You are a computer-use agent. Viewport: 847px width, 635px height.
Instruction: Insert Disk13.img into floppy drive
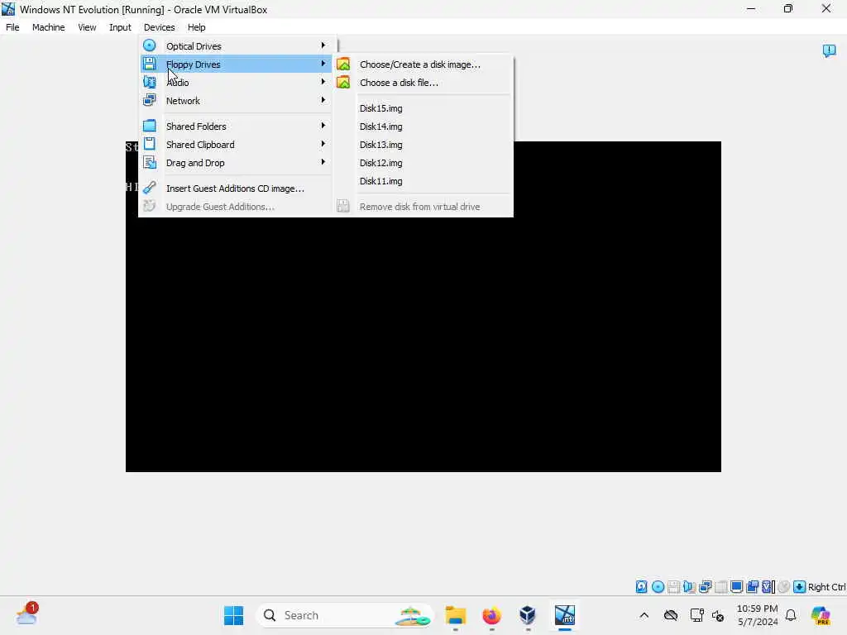point(423,145)
